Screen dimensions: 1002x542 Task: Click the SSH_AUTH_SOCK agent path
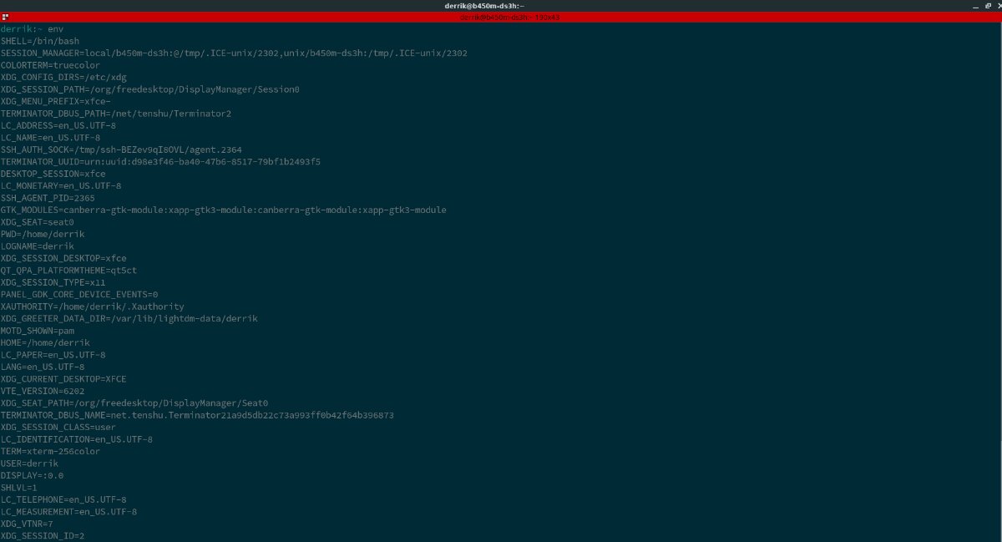click(x=121, y=149)
